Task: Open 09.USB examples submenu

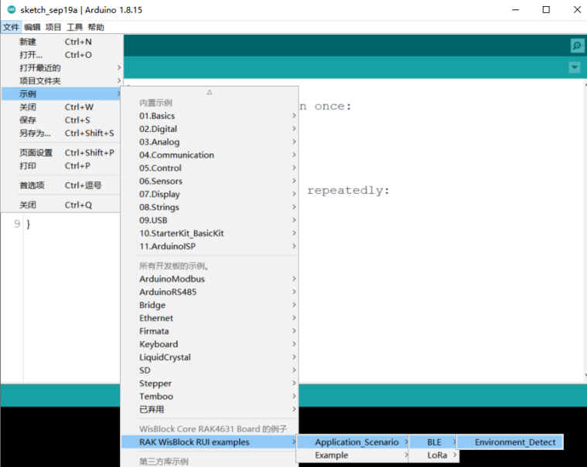Action: coord(210,221)
